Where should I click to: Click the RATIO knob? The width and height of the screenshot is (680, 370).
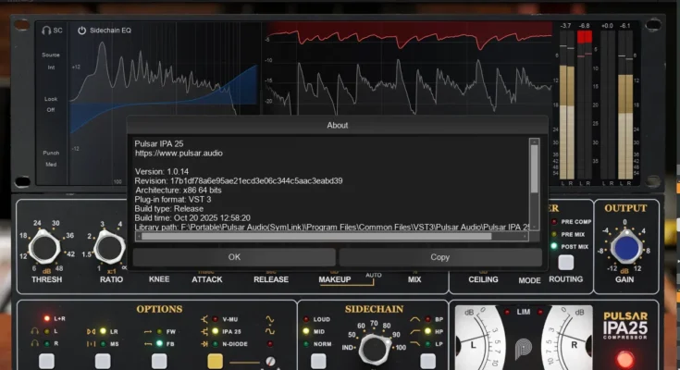pyautogui.click(x=109, y=248)
